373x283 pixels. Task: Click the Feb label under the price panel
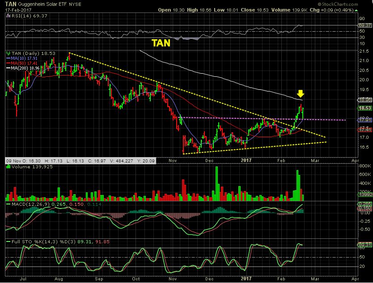click(x=281, y=161)
